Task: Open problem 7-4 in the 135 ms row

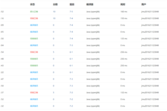Action: (71, 39)
